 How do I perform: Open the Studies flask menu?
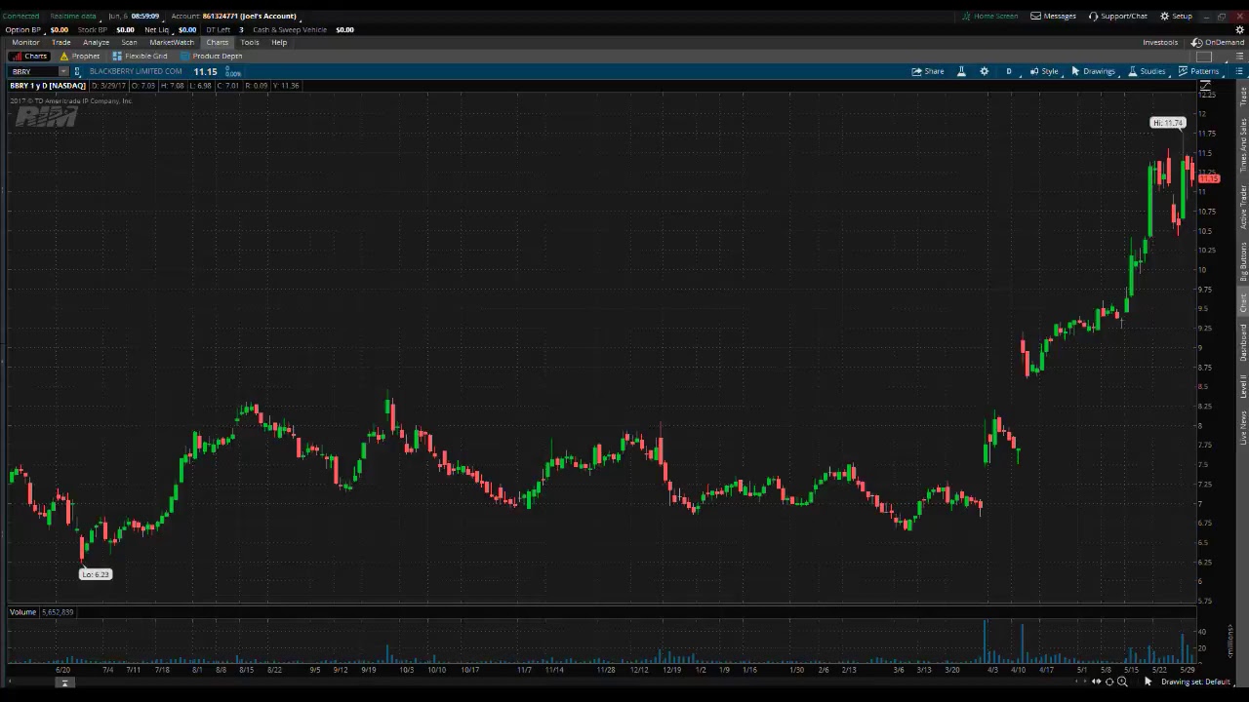(1147, 71)
